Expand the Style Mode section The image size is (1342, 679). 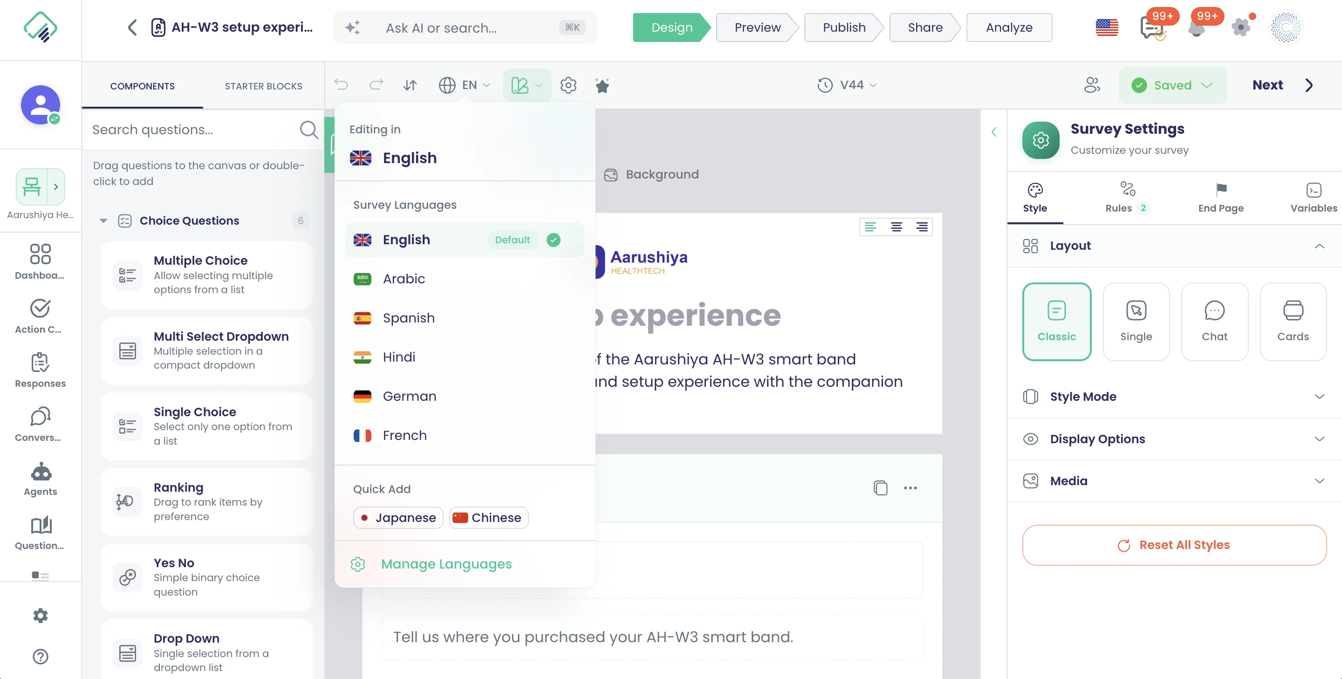1174,397
